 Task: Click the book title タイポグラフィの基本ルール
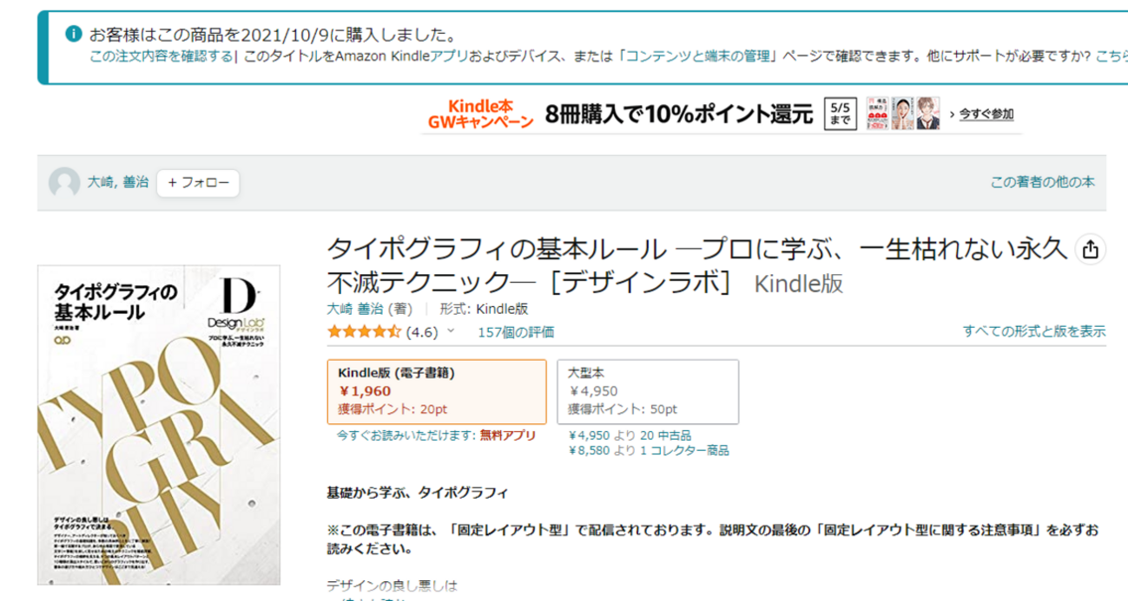tap(696, 265)
